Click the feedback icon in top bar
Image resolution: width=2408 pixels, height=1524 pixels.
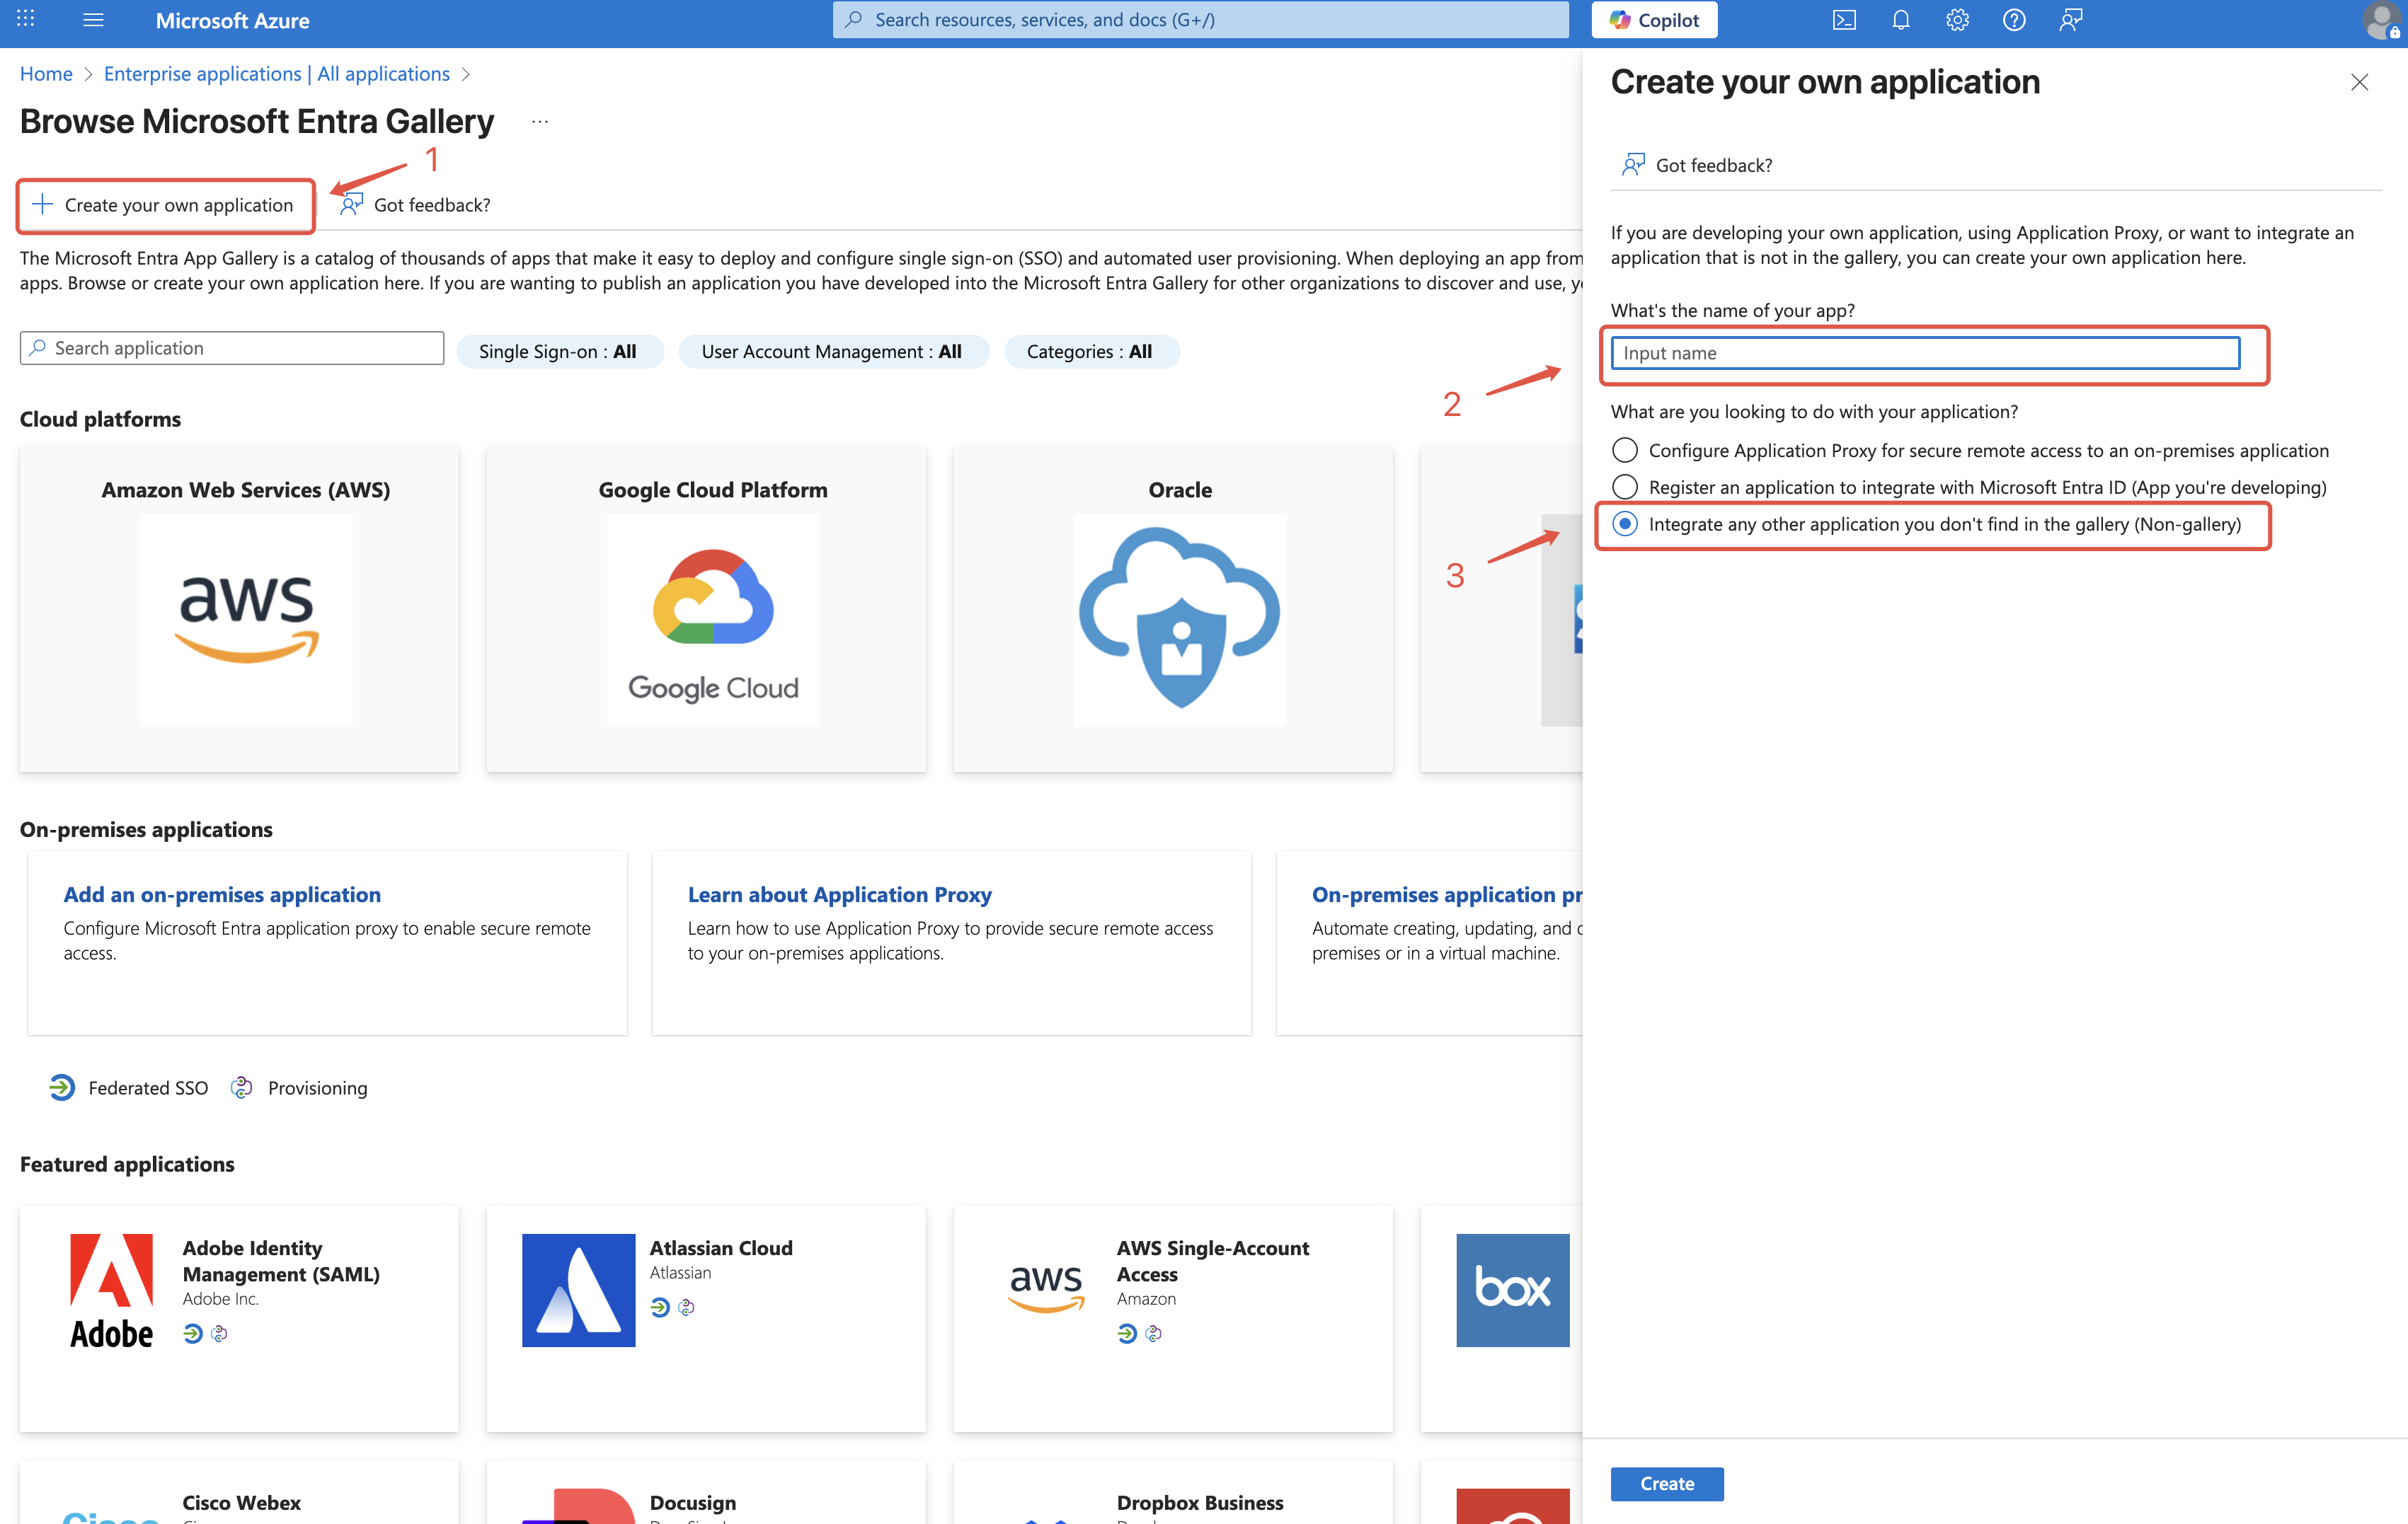pyautogui.click(x=2071, y=20)
